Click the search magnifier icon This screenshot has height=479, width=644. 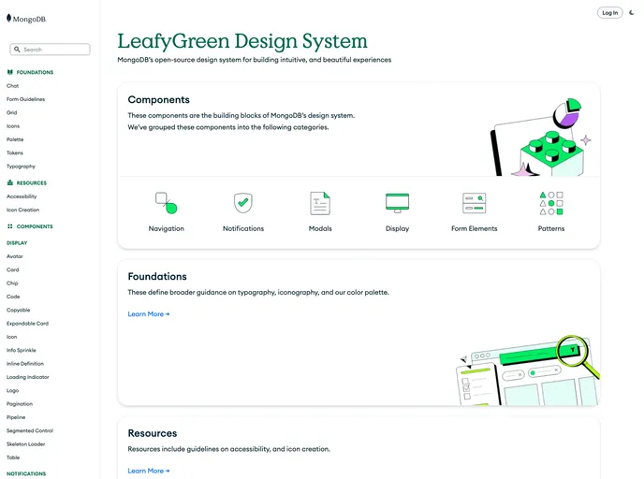pos(17,50)
